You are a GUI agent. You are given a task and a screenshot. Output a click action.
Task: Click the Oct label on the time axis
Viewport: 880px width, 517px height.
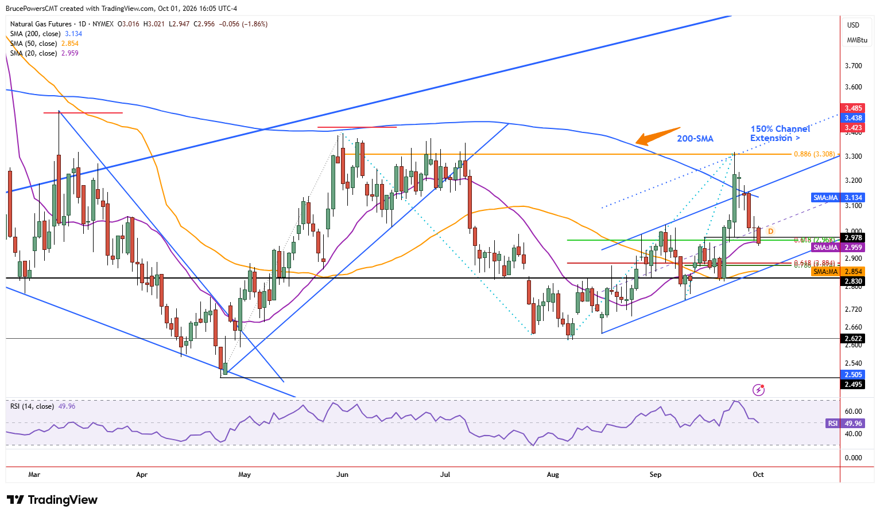758,475
